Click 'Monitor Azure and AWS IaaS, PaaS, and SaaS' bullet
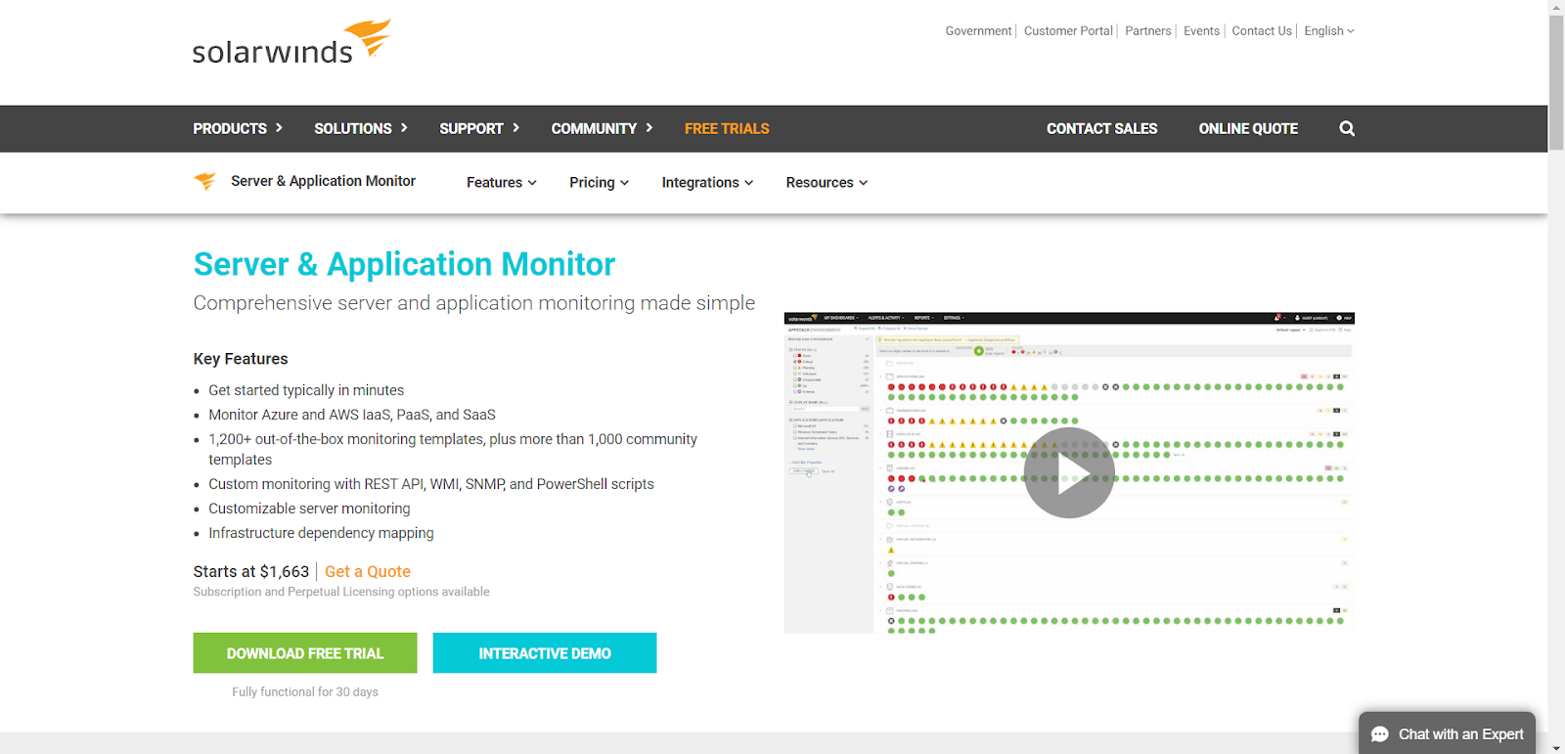 click(x=352, y=415)
